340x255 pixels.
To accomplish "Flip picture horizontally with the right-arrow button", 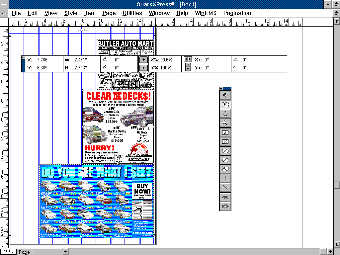I will 143,60.
